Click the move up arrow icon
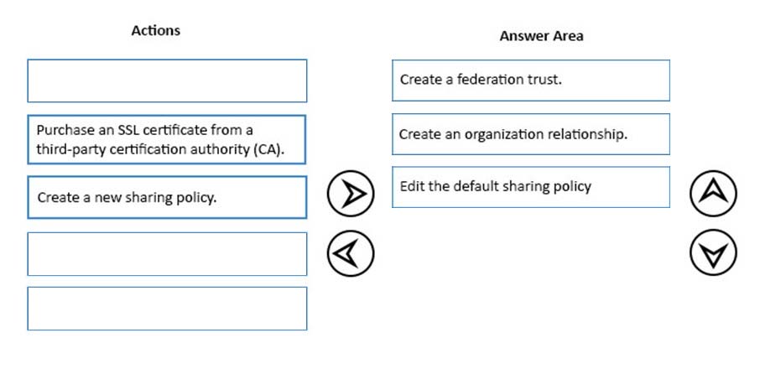 [713, 193]
